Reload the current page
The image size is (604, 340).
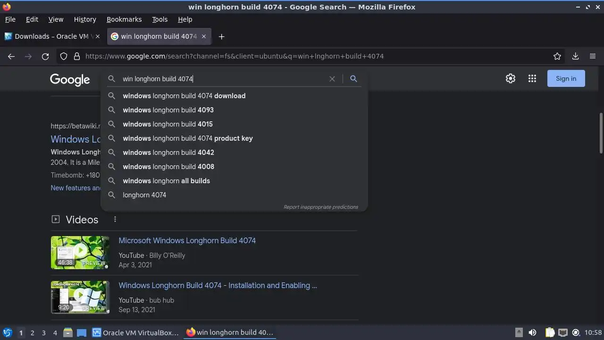pyautogui.click(x=45, y=56)
